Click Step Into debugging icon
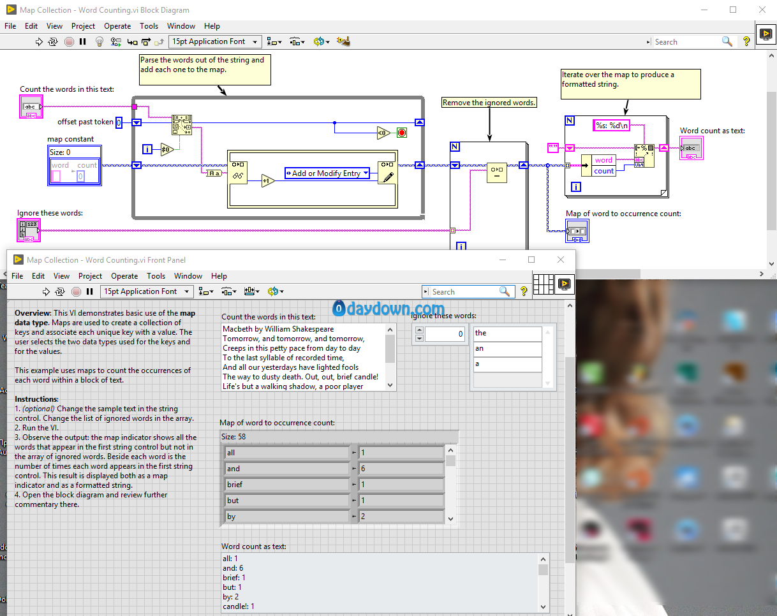 (x=132, y=41)
